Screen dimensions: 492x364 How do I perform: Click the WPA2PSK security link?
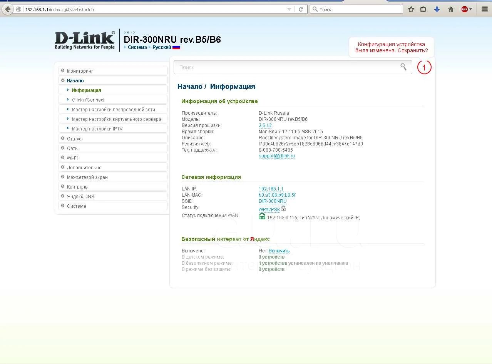[x=269, y=209]
